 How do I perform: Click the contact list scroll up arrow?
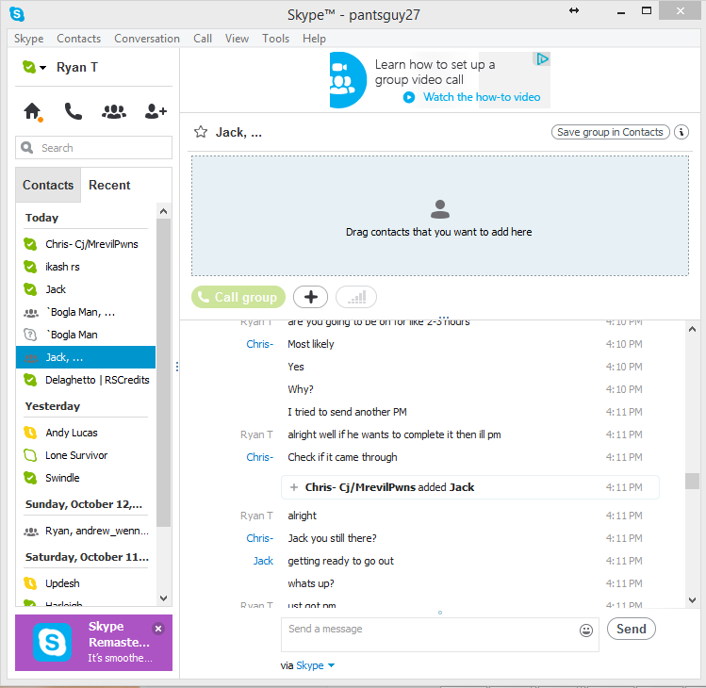(163, 211)
